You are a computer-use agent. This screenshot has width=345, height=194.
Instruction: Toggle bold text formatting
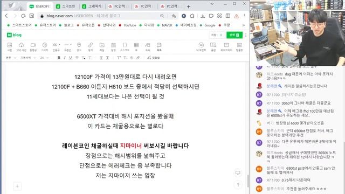coord(59,58)
